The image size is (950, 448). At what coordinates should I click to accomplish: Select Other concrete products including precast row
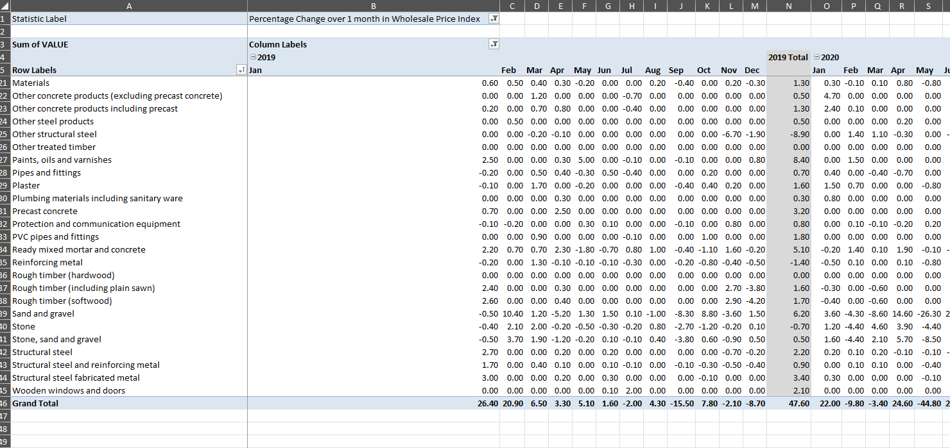[x=95, y=108]
